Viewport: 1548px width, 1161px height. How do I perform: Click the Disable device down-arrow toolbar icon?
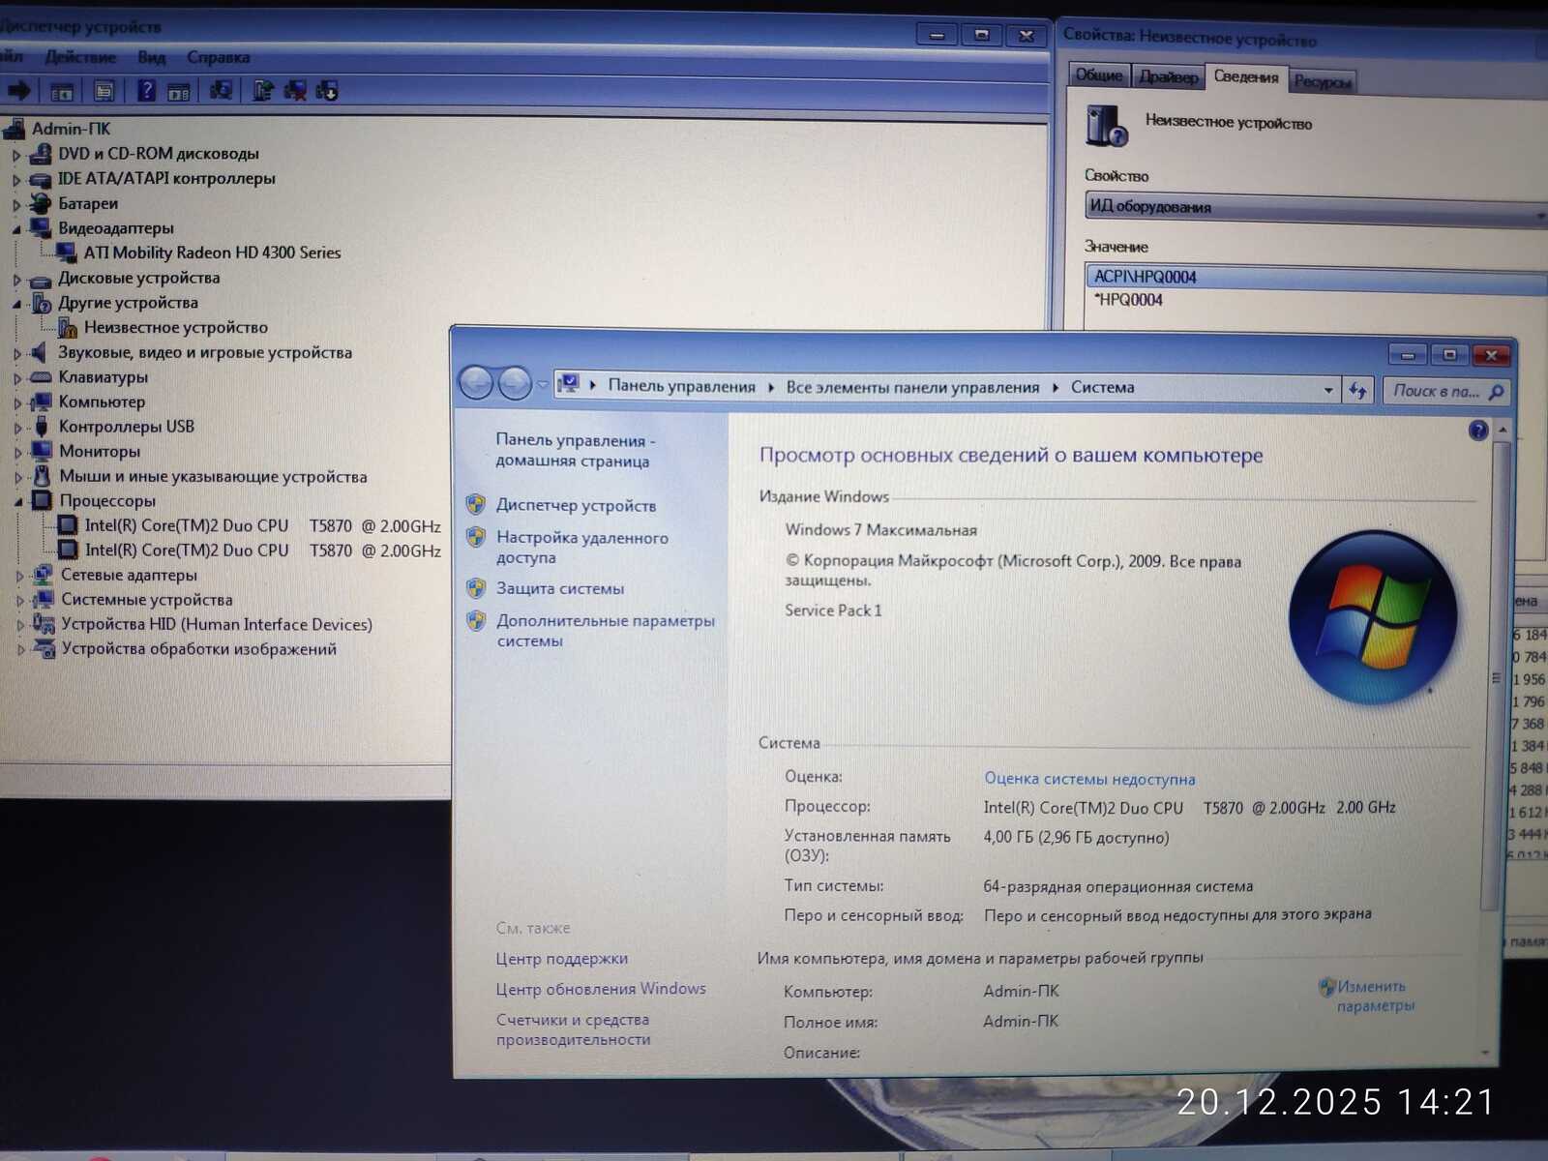pos(327,91)
